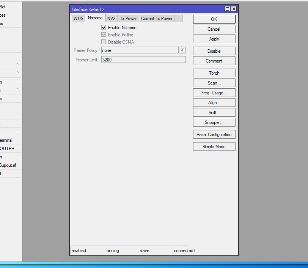The height and width of the screenshot is (268, 308).
Task: Switch to the WDS tab
Action: (x=79, y=19)
